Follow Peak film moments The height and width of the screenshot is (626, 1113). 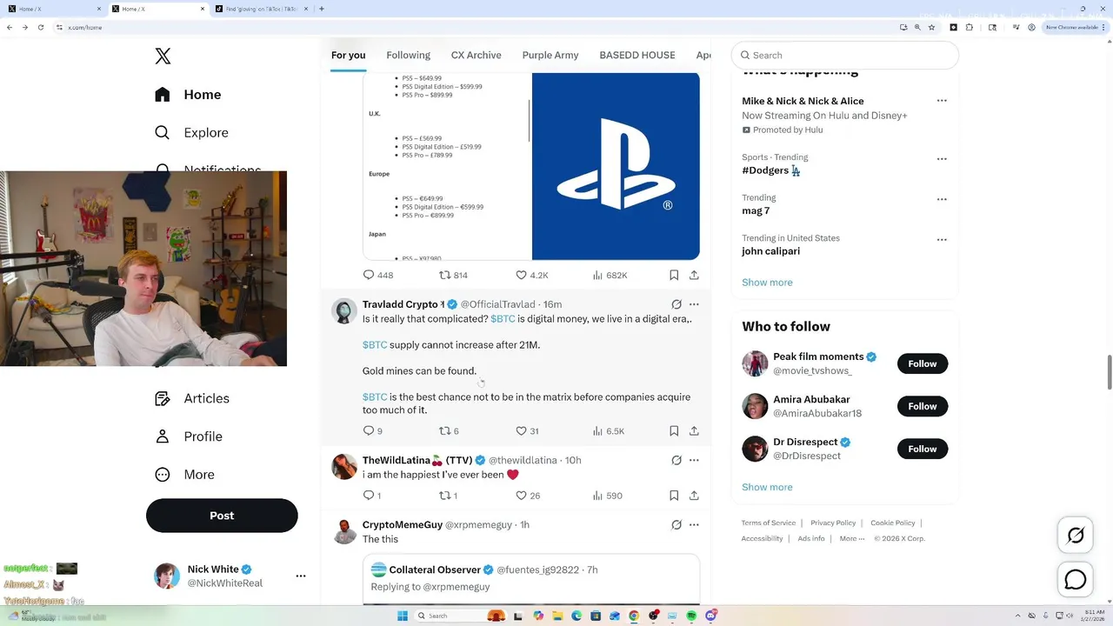[x=923, y=363]
